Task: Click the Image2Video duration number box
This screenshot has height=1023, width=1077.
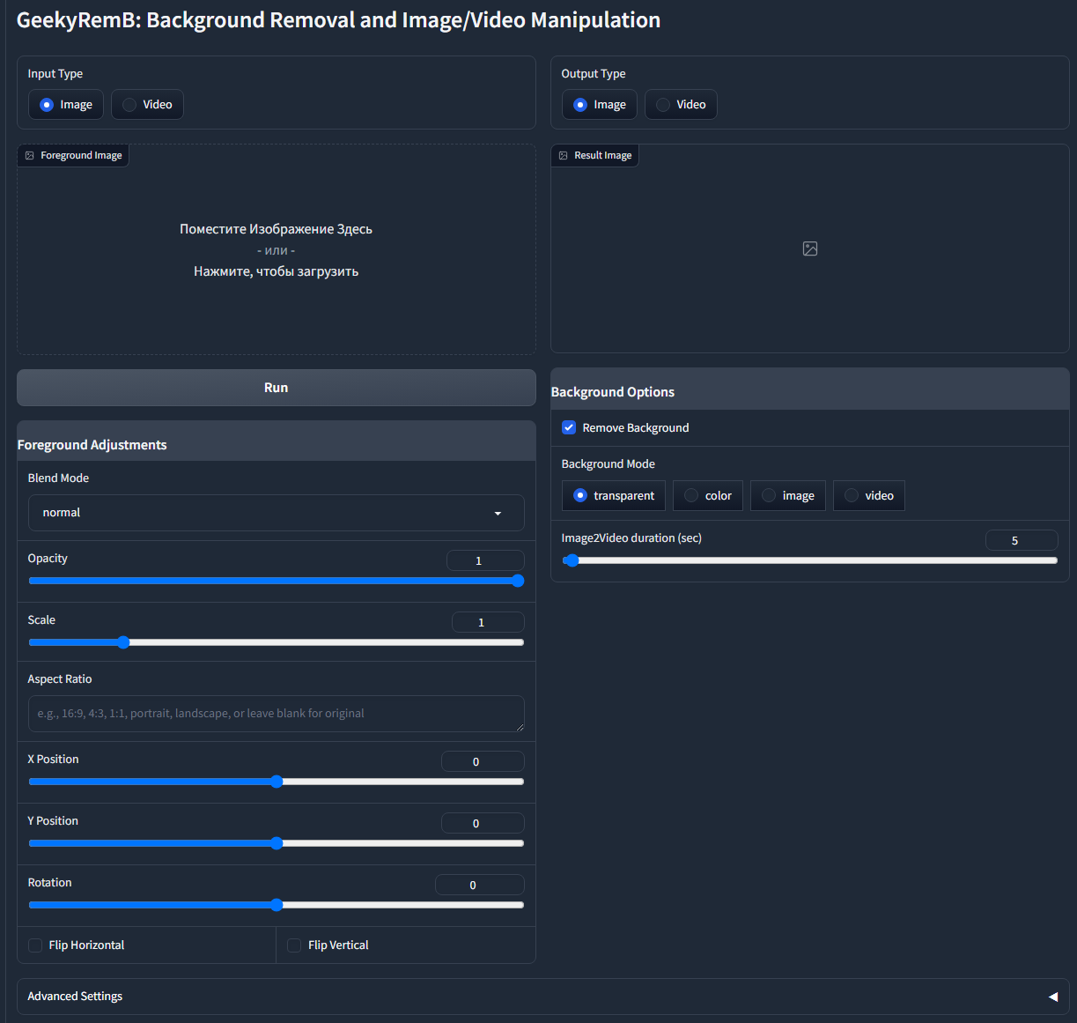Action: pos(1021,540)
